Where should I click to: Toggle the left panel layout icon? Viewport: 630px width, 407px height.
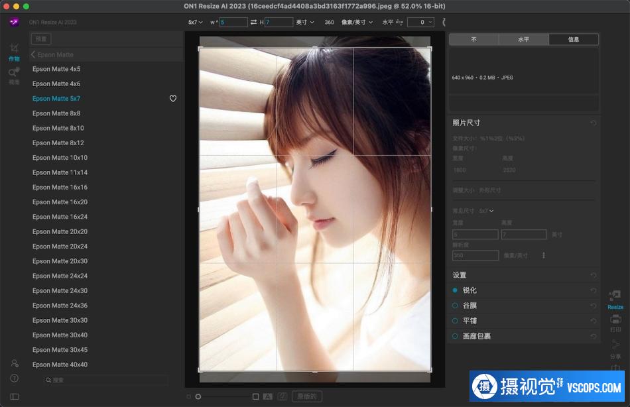[15, 396]
